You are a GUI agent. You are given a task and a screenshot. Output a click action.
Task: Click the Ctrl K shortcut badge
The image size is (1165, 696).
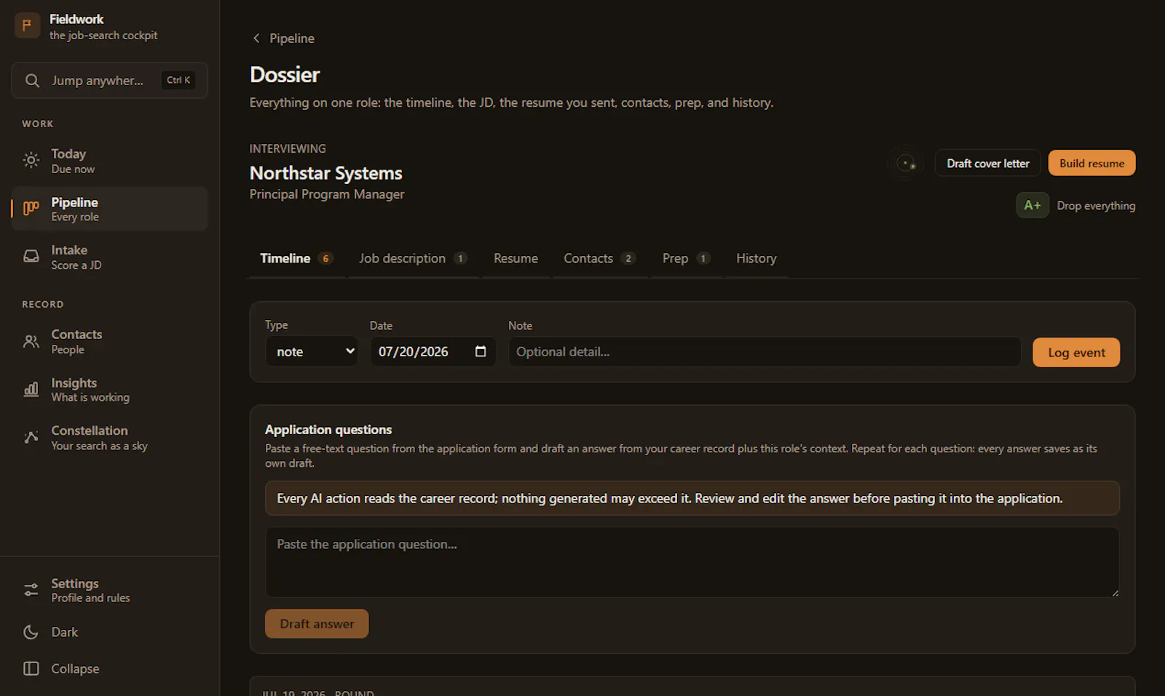178,80
